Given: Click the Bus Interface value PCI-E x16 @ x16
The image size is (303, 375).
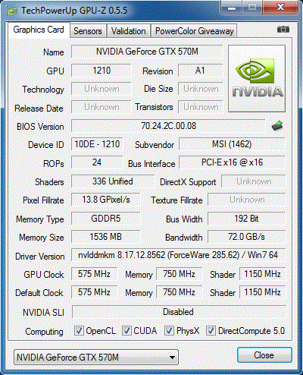Looking at the screenshot, I should (x=232, y=162).
